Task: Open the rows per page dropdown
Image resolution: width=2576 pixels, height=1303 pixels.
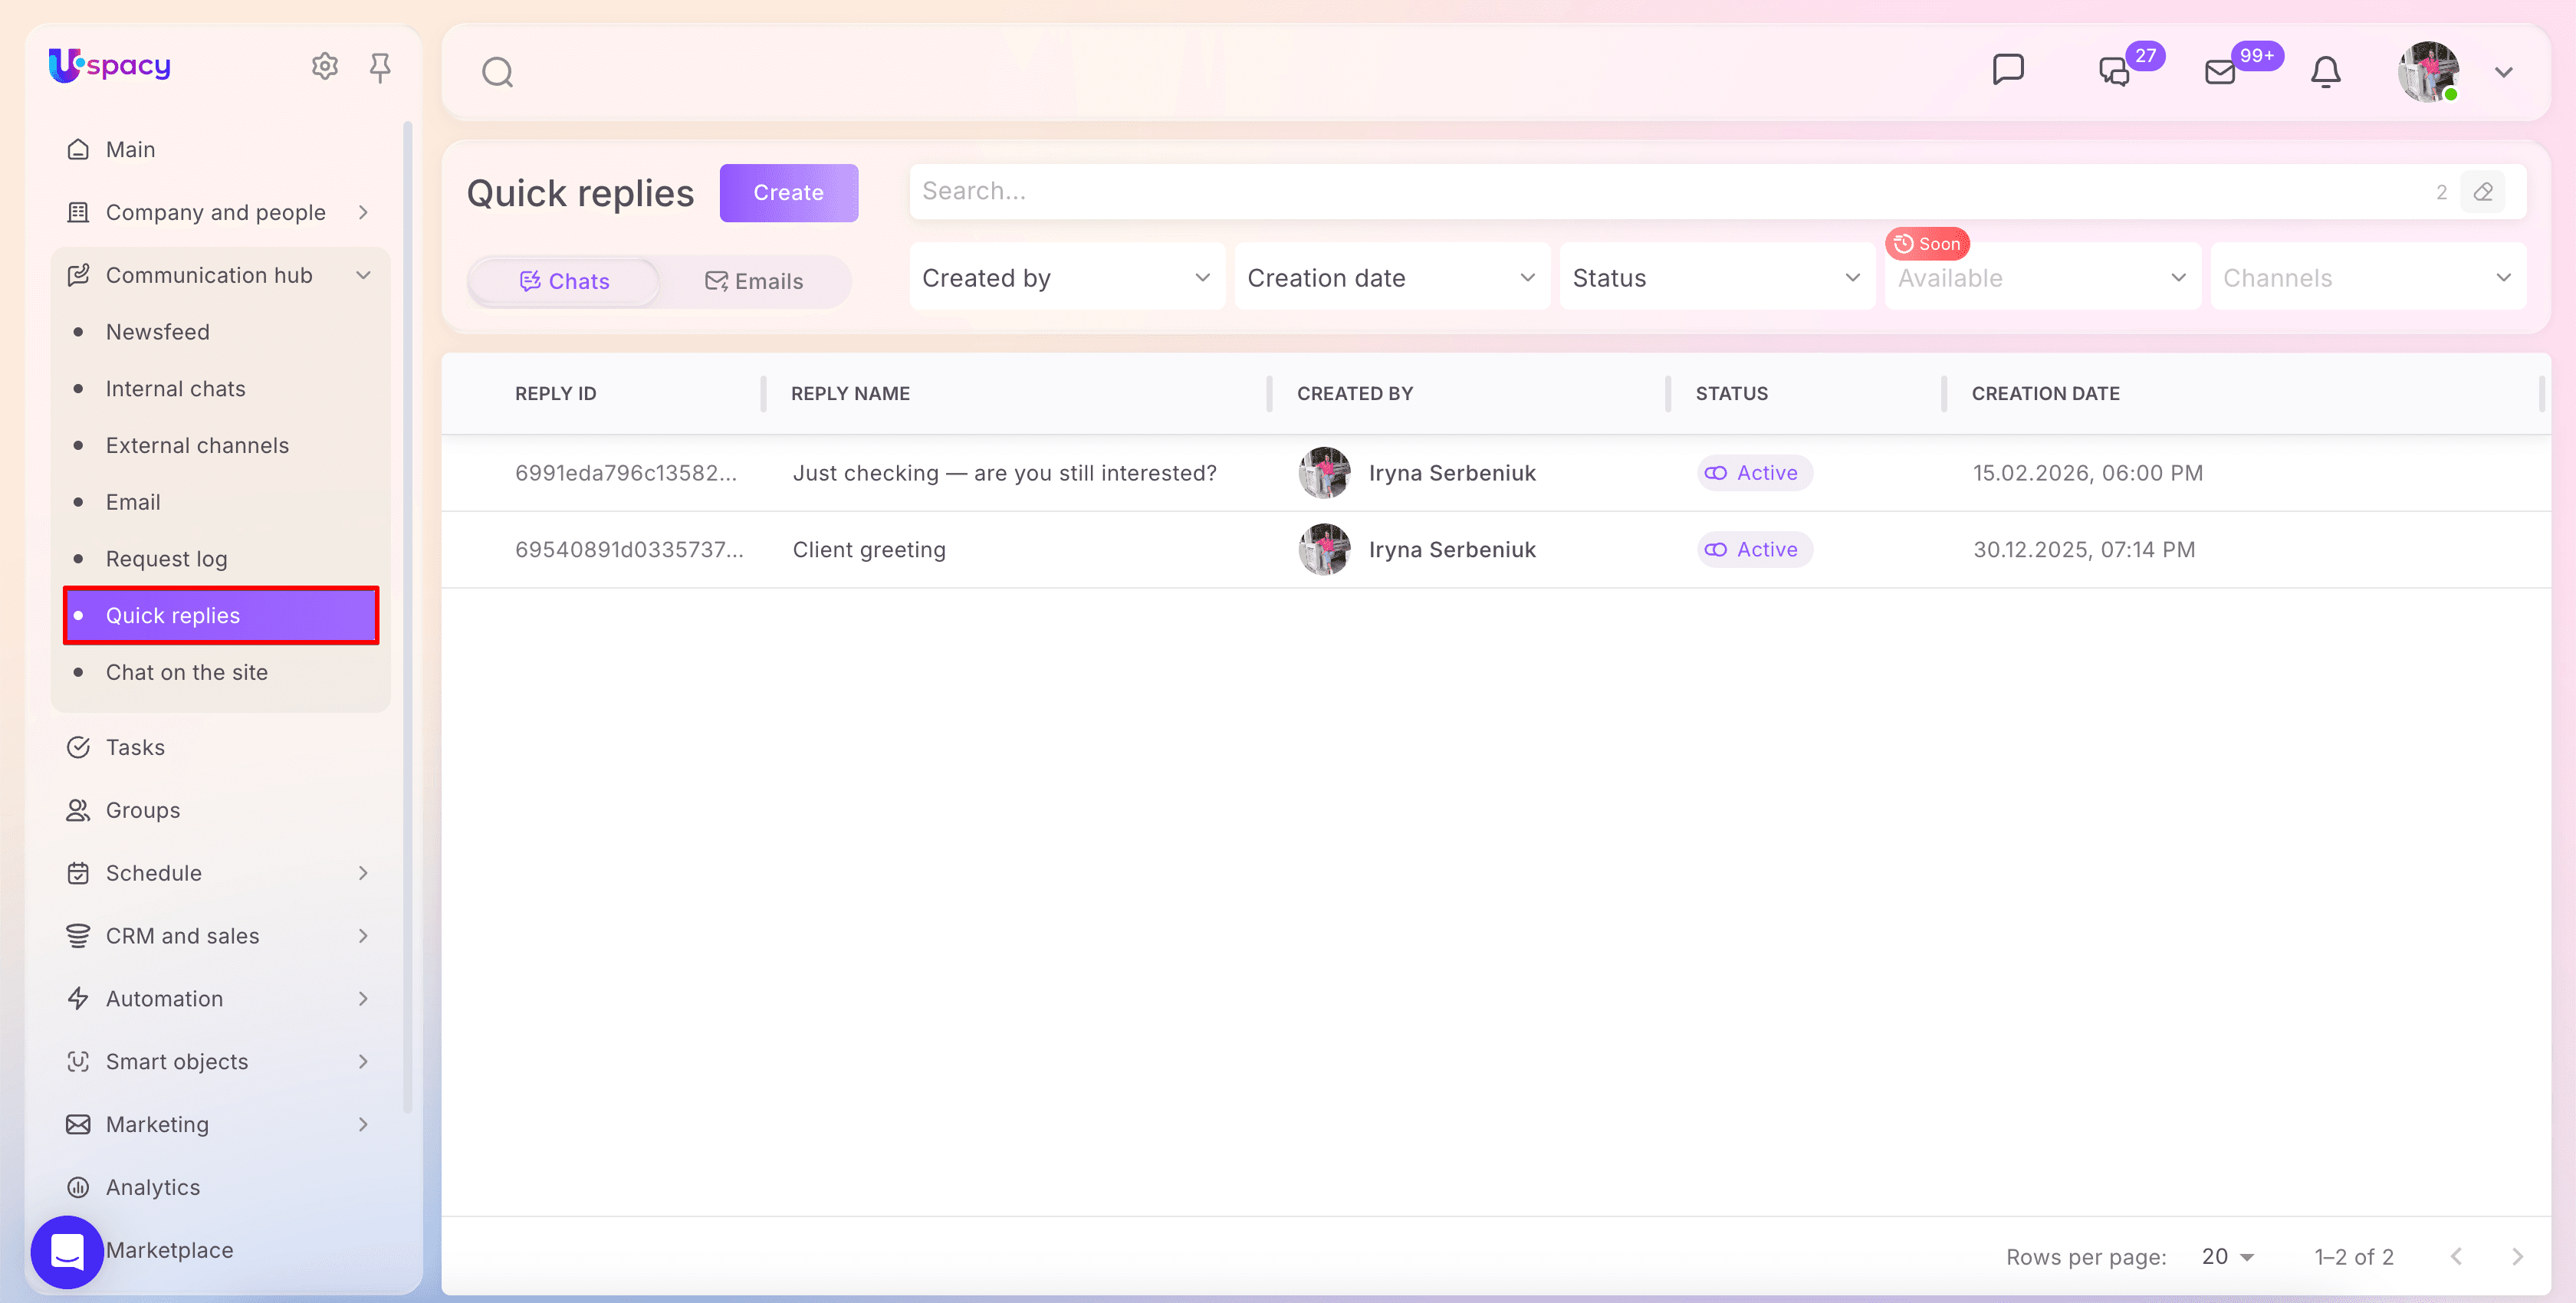Action: point(2228,1257)
